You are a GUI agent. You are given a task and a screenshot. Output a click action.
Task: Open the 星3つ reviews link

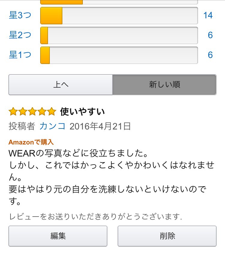pos(20,15)
